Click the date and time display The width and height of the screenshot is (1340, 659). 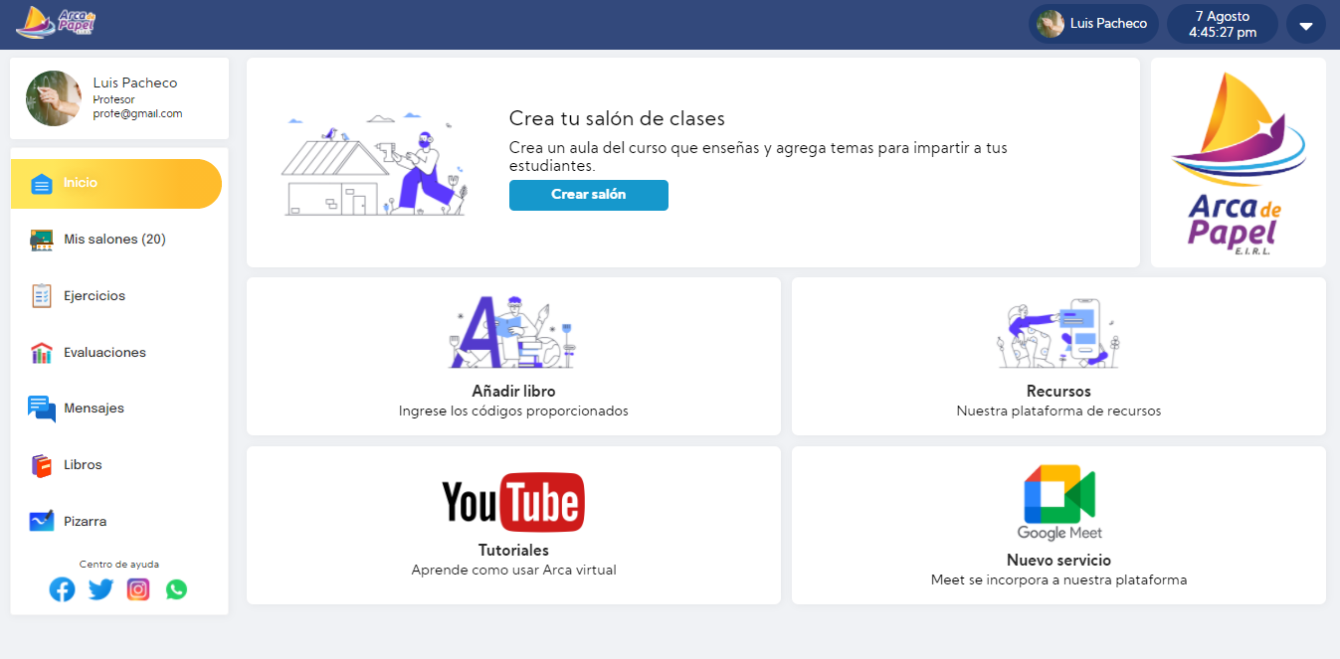[x=1223, y=25]
